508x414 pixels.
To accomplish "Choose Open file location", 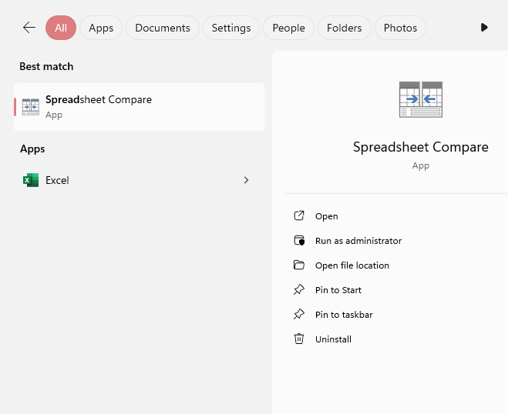I will click(352, 265).
